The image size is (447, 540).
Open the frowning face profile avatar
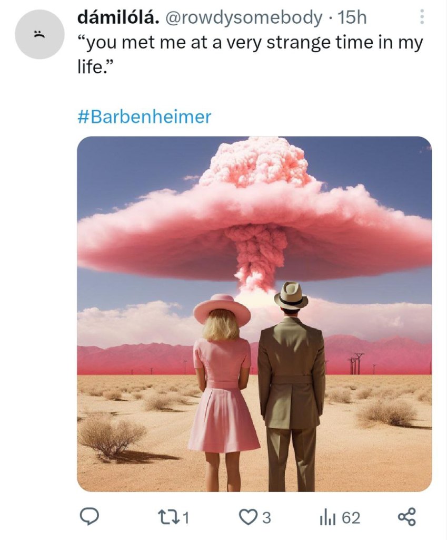39,34
